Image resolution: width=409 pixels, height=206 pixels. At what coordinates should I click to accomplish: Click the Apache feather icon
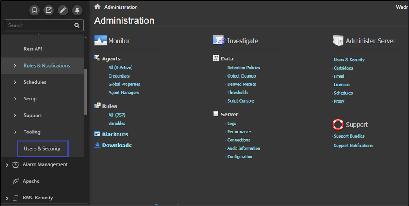pyautogui.click(x=15, y=181)
